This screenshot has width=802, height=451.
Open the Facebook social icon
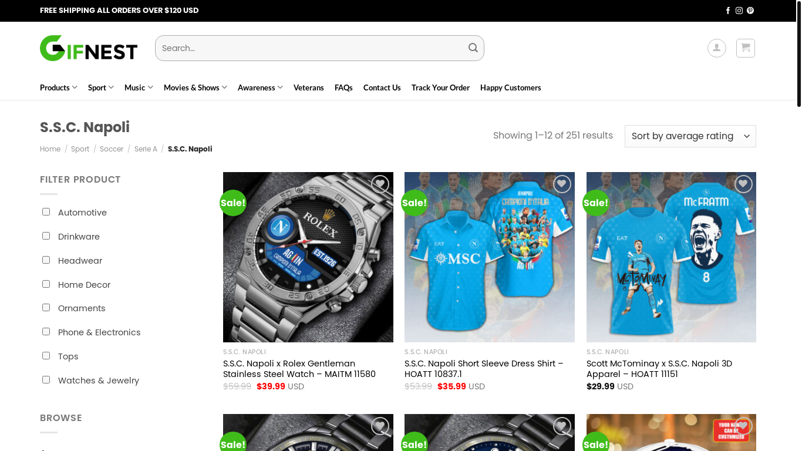pos(728,11)
